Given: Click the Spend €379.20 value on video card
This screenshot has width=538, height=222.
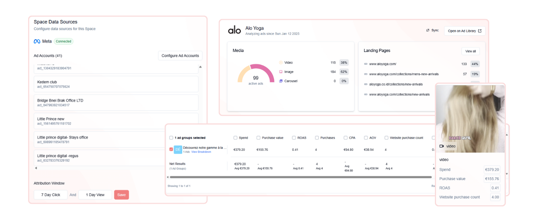Looking at the screenshot, I should click(492, 170).
